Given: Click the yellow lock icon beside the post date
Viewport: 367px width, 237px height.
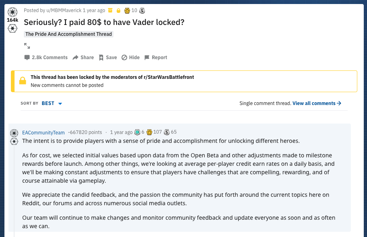Looking at the screenshot, I should [119, 10].
